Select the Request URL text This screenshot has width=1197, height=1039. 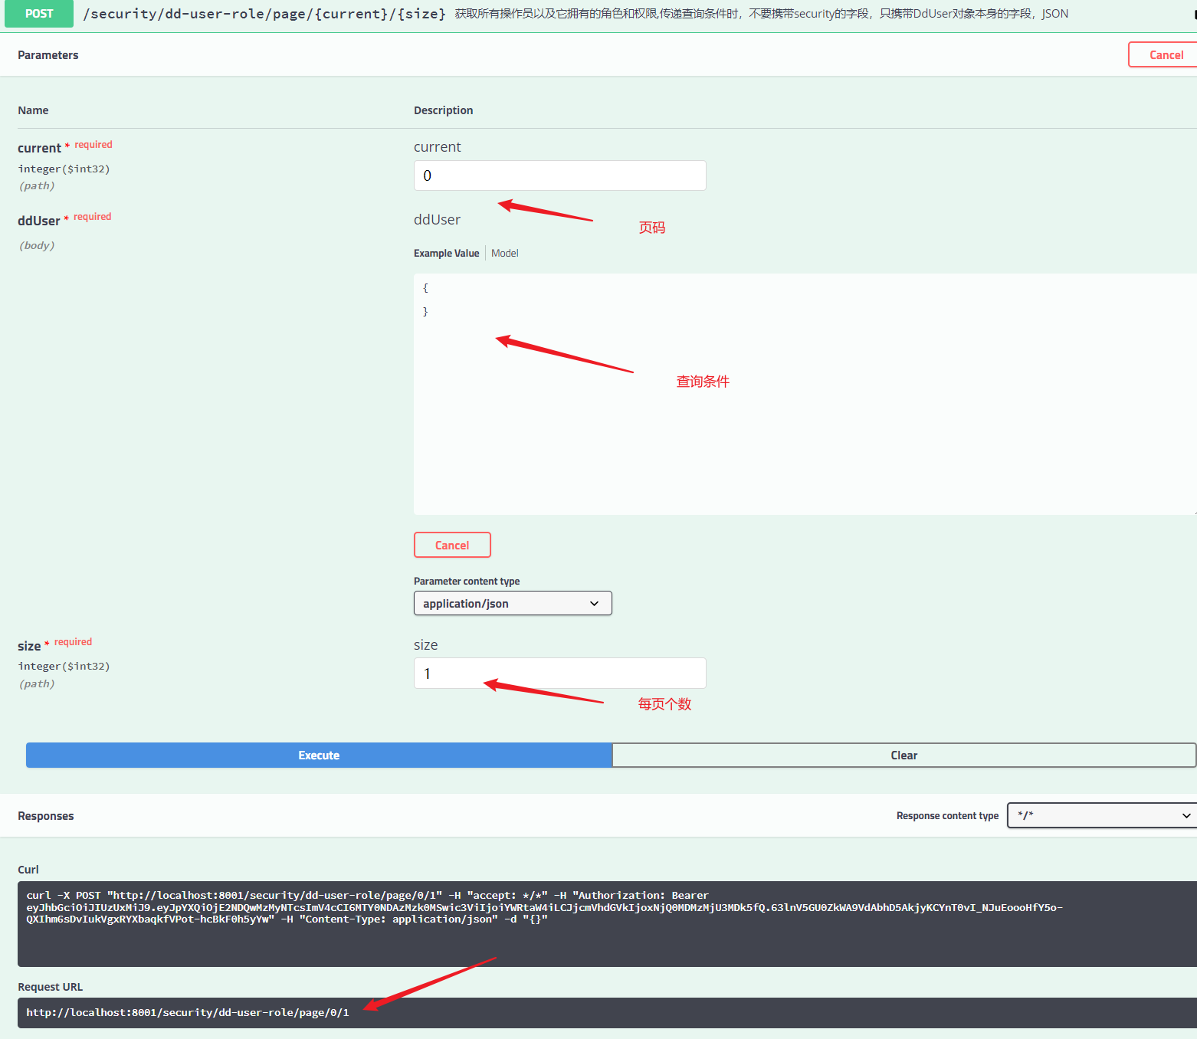[x=187, y=1012]
